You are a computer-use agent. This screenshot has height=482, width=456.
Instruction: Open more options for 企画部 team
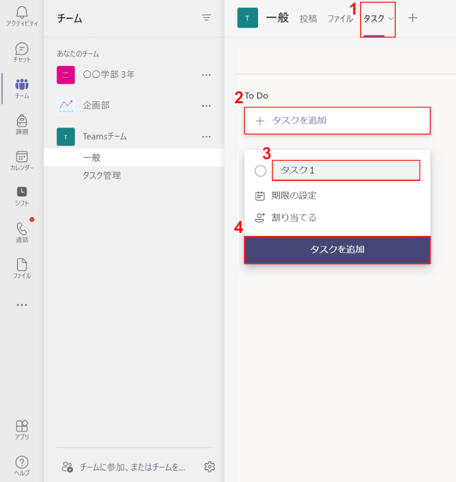(206, 106)
